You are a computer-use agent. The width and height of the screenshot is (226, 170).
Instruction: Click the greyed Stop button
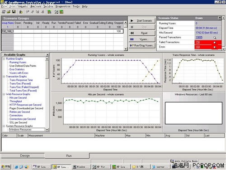pyautogui.click(x=142, y=27)
